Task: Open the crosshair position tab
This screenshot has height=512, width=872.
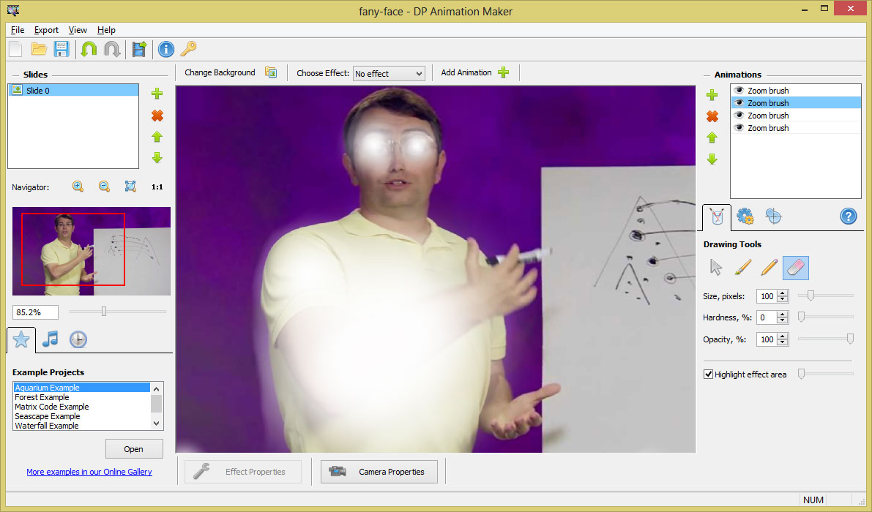Action: point(774,216)
